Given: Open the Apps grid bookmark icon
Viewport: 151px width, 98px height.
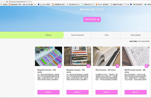Looking at the screenshot, I should pyautogui.click(x=1, y=5).
